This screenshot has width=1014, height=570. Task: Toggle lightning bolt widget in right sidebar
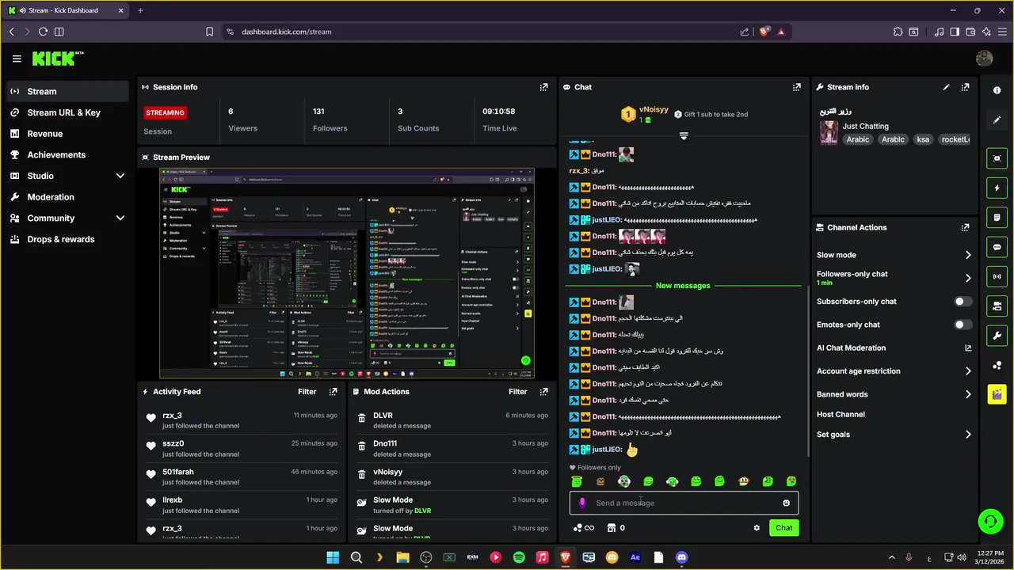tap(997, 188)
